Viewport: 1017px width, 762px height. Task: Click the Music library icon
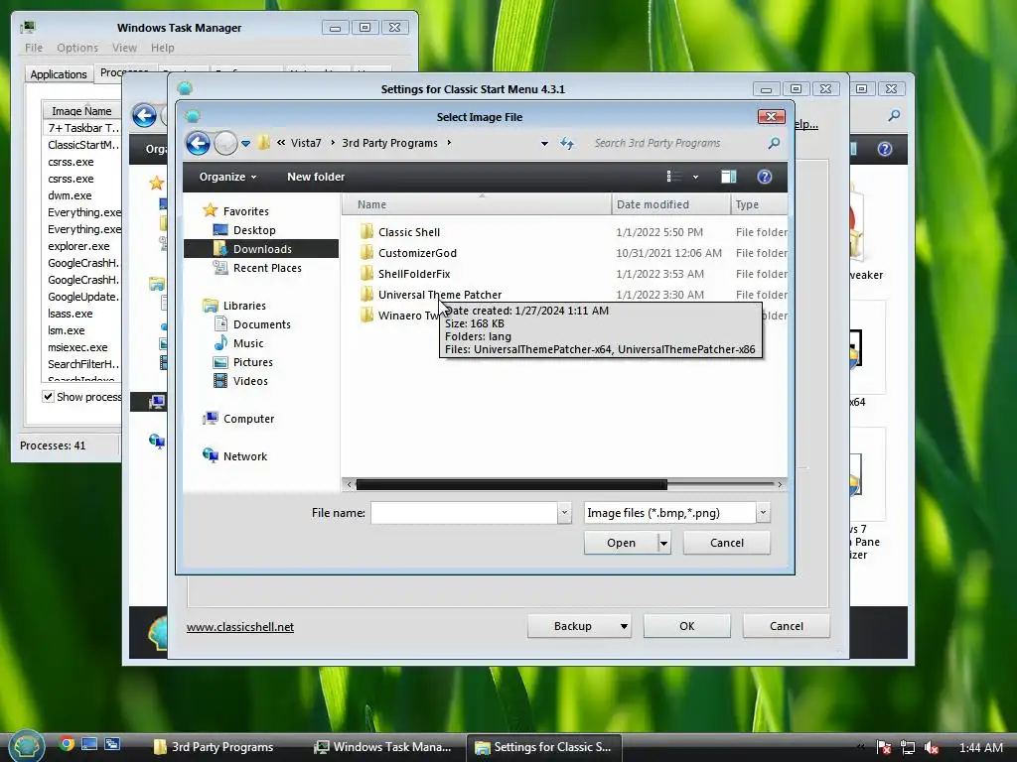(220, 342)
